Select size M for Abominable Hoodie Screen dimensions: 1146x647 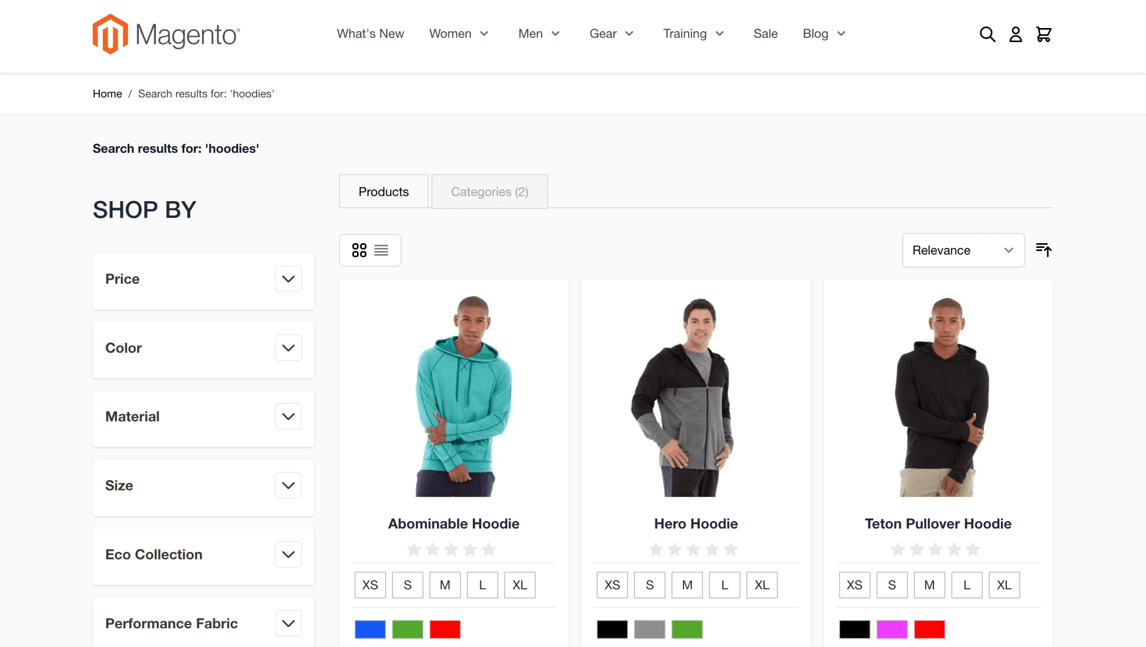point(445,585)
